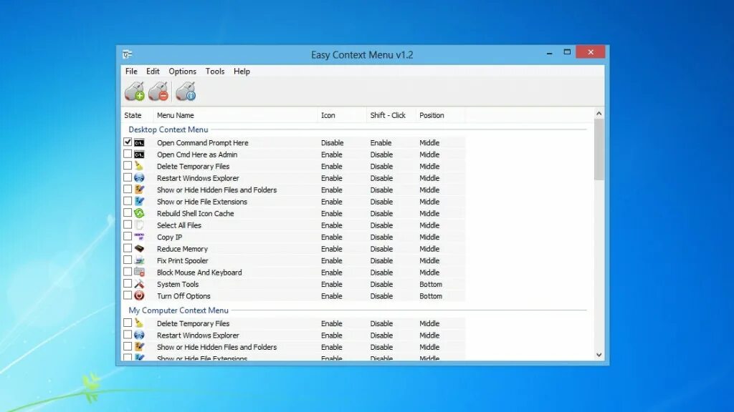Click the icon in My Computer Restart Windows Explorer row
734x412 pixels.
coord(139,335)
